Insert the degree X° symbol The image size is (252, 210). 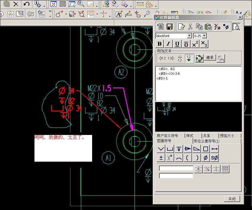(170, 158)
